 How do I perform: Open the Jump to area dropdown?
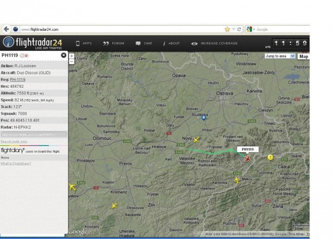pyautogui.click(x=280, y=56)
